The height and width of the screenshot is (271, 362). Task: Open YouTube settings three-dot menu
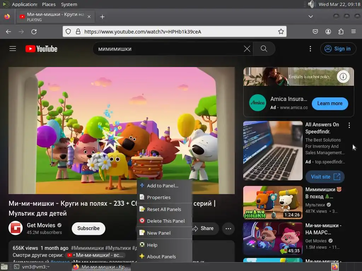310,49
